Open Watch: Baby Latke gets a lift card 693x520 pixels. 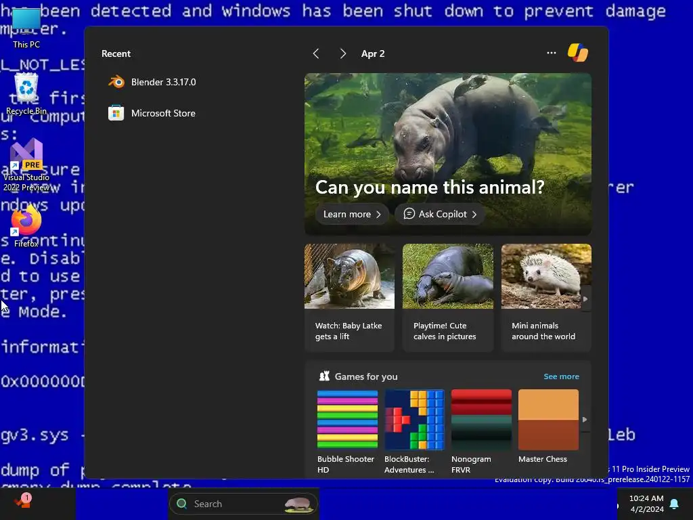[349, 298]
